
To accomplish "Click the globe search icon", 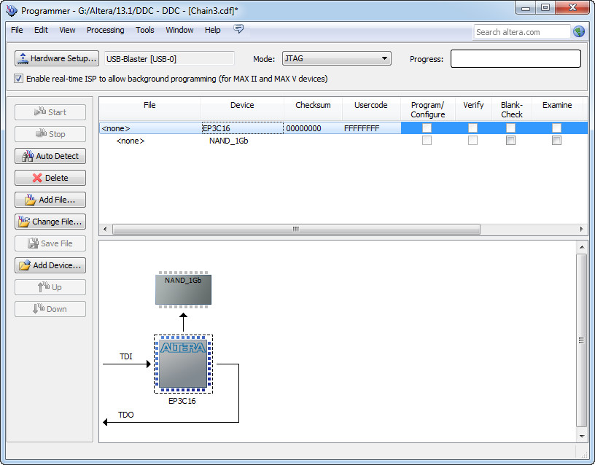I will pos(579,32).
